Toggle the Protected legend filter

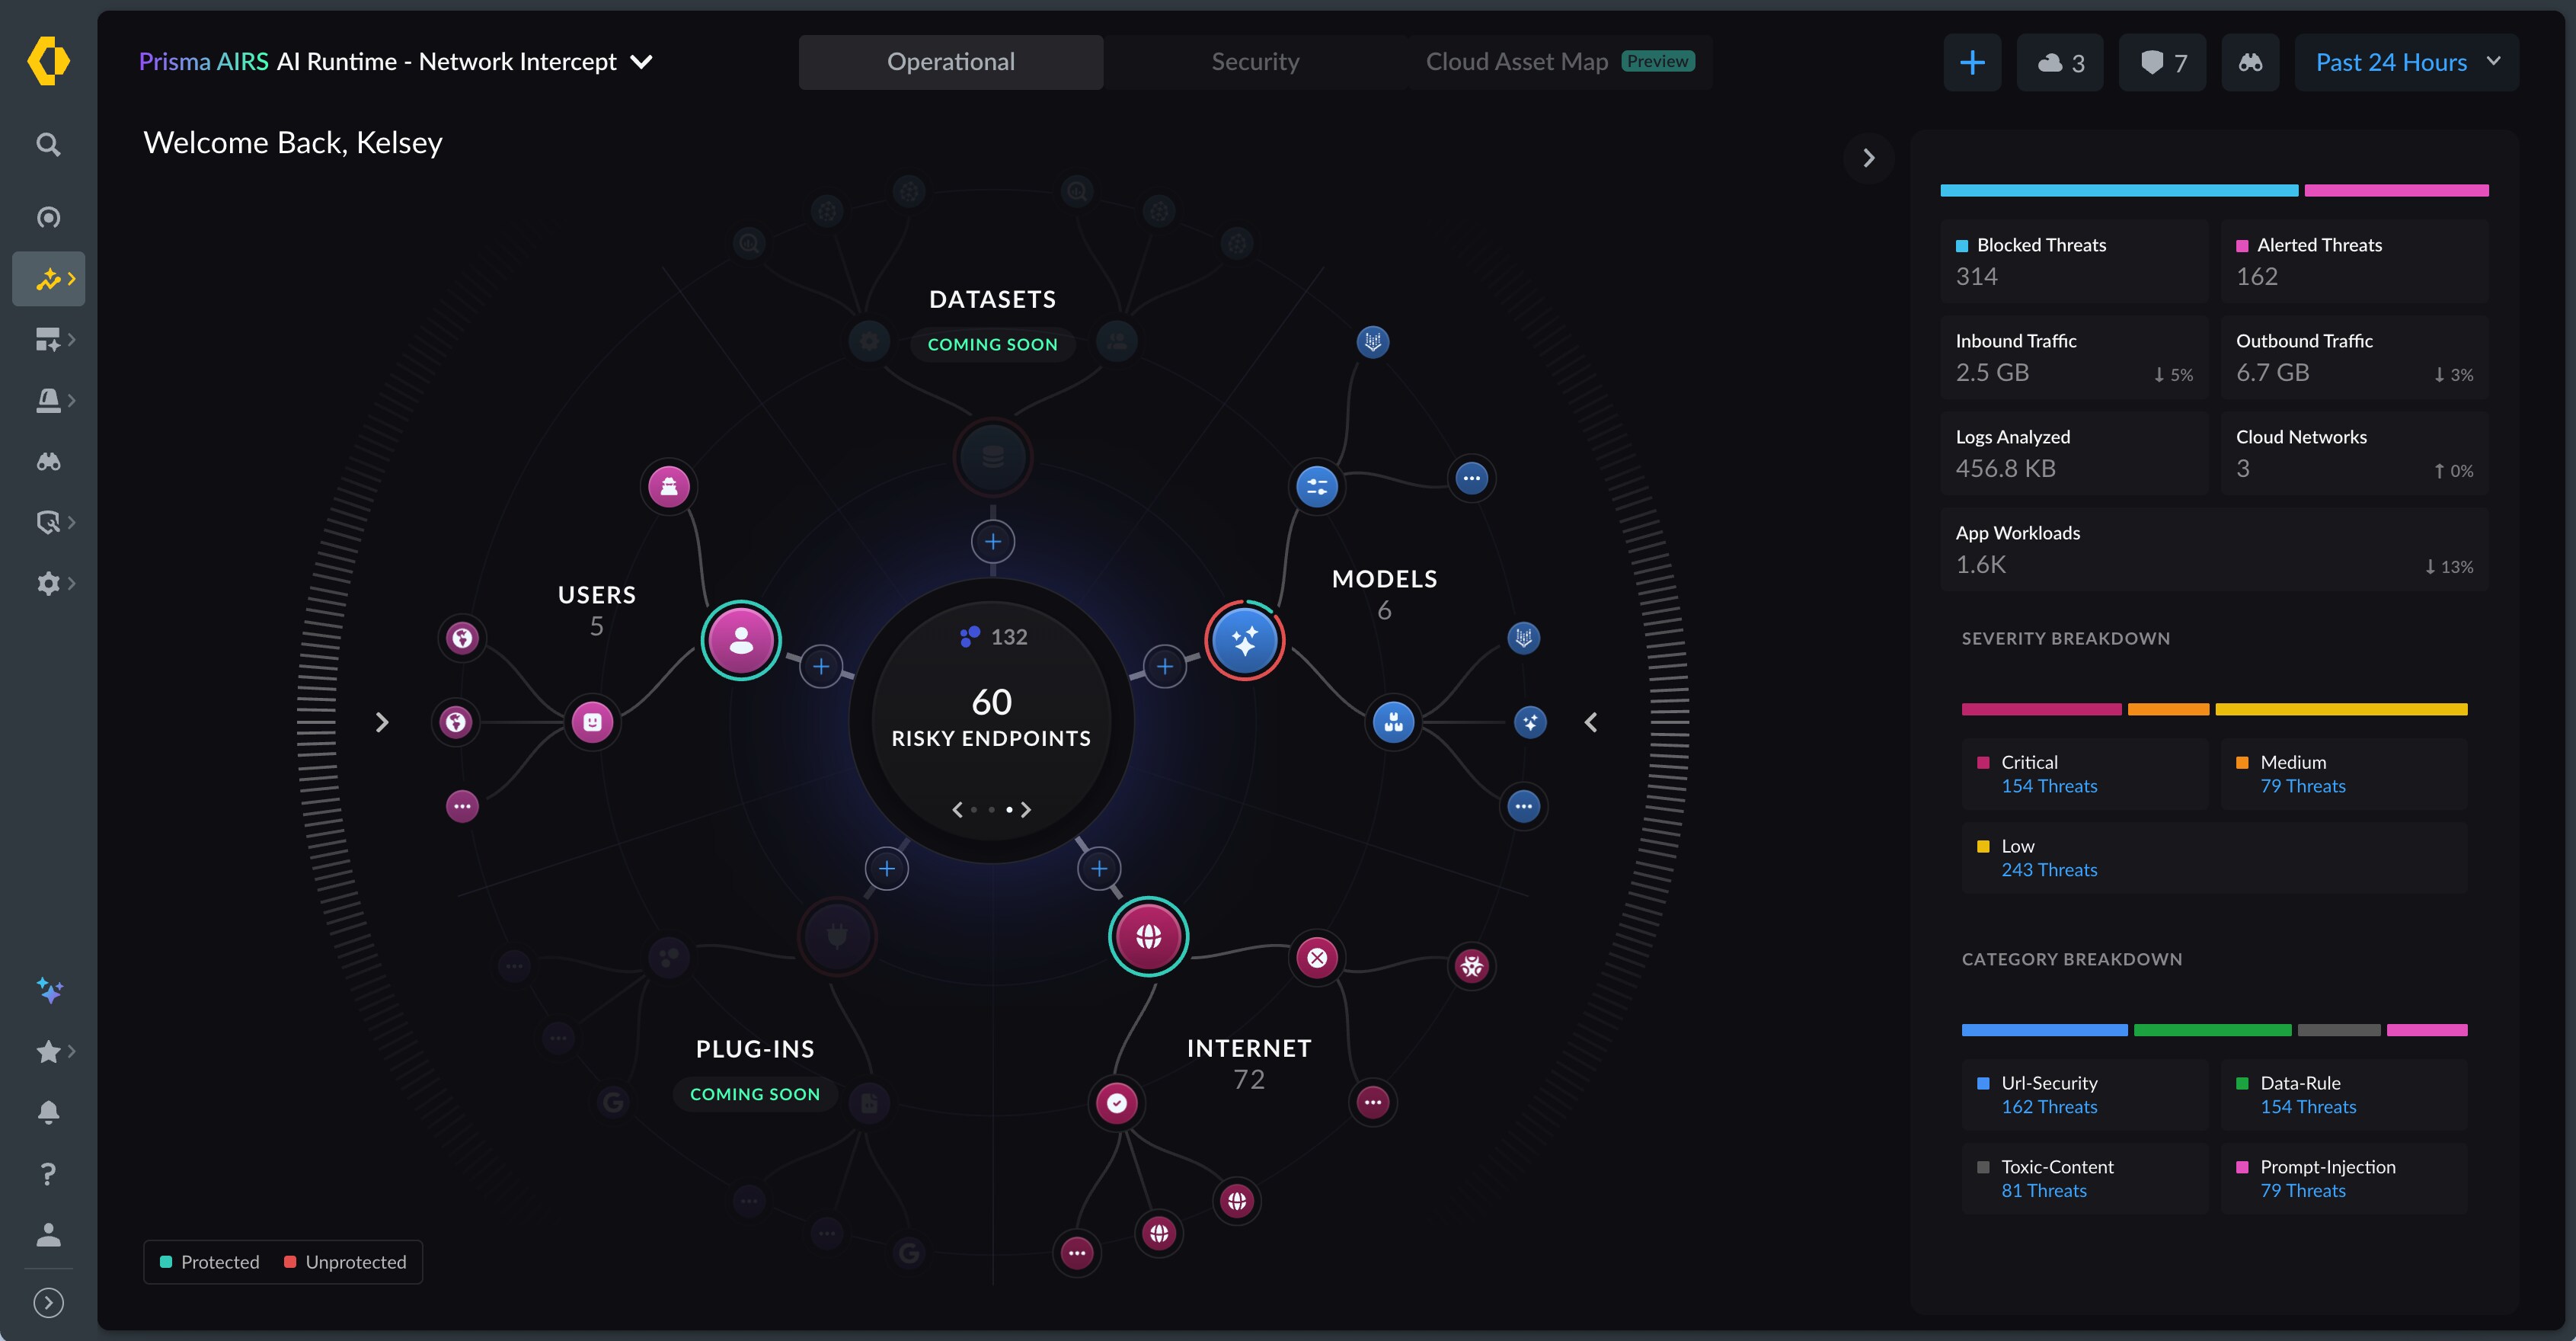[210, 1262]
